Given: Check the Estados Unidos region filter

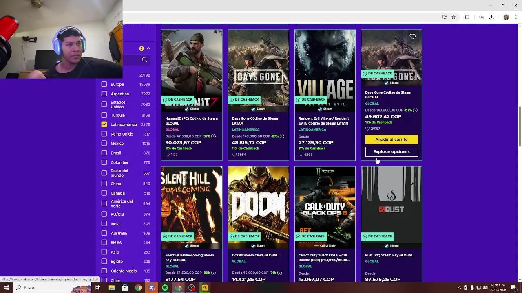Looking at the screenshot, I should [x=104, y=105].
